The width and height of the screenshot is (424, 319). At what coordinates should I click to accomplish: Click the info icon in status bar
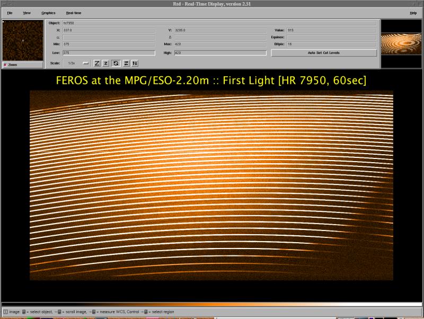(x=6, y=312)
